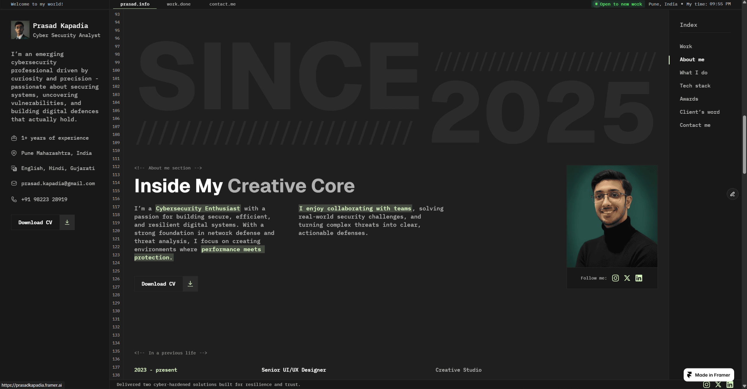Click the green Open to new work badge

pos(618,4)
